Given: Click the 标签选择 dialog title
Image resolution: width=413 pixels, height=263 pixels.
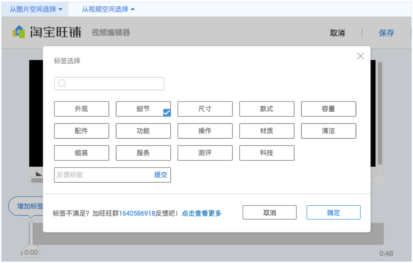Looking at the screenshot, I should [x=67, y=61].
